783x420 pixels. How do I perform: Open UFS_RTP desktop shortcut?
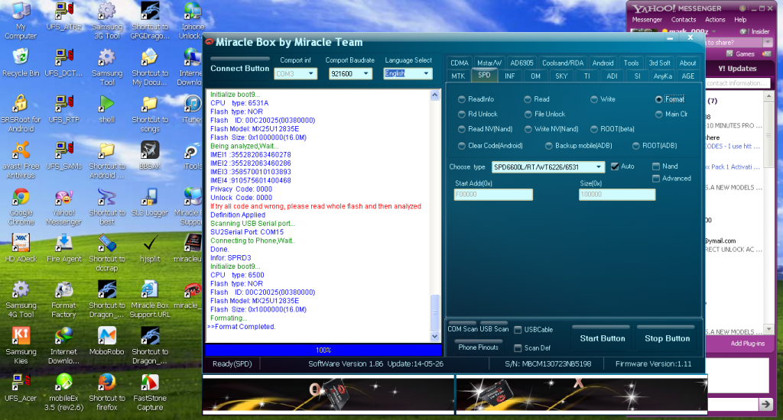tap(64, 109)
